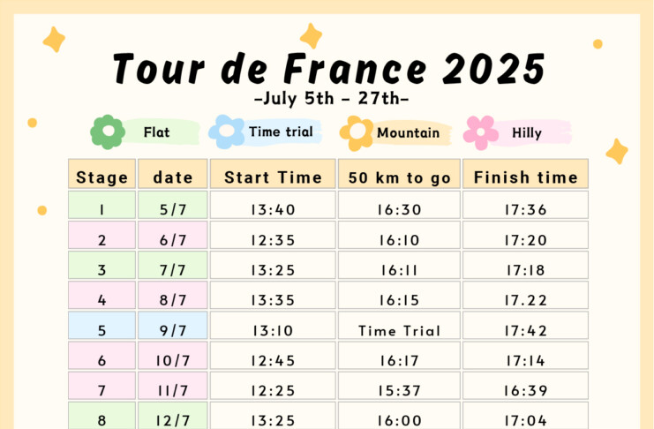
Task: Click the finish time 17.22 cell
Action: 525,300
